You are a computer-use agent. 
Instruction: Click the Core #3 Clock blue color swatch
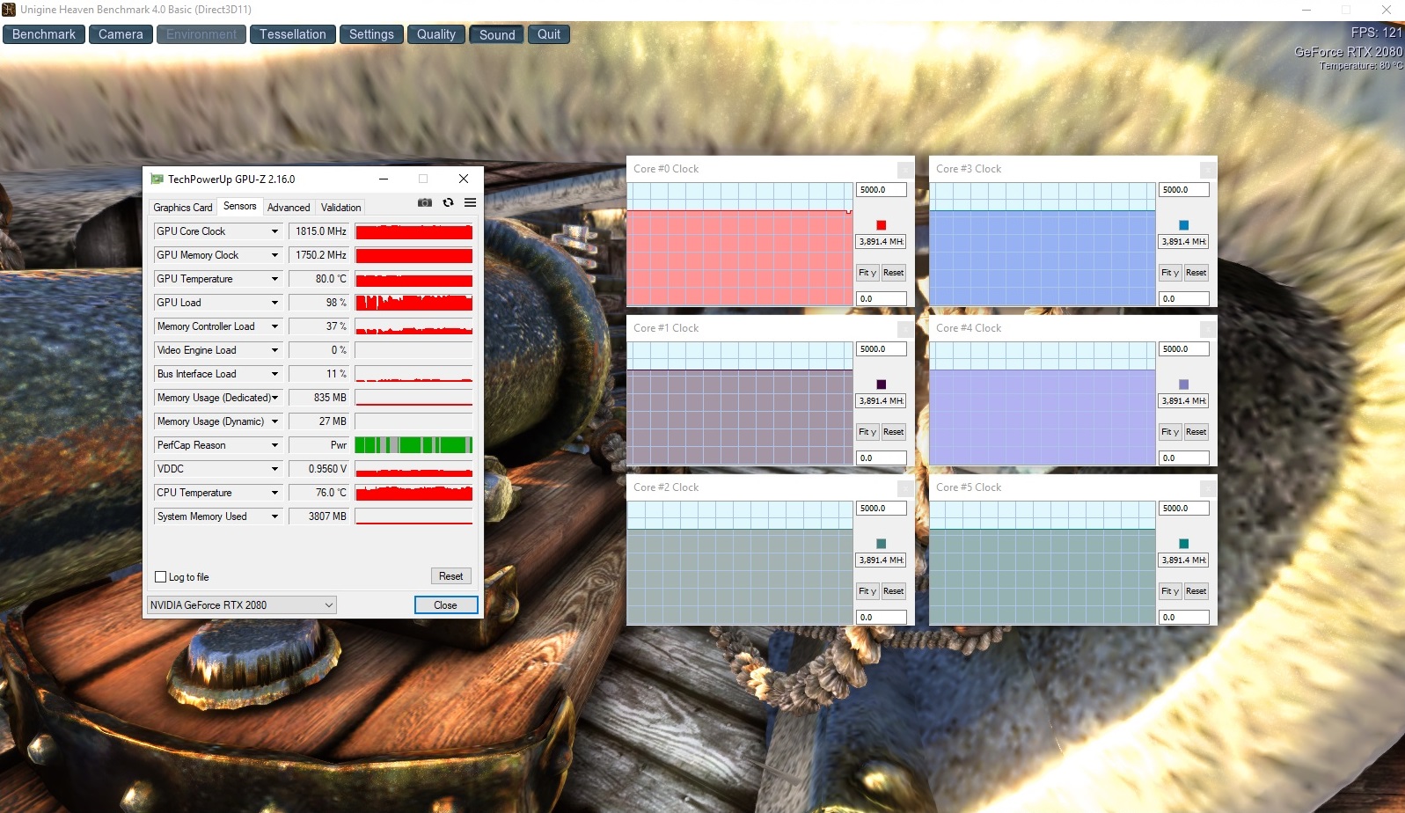1183,225
